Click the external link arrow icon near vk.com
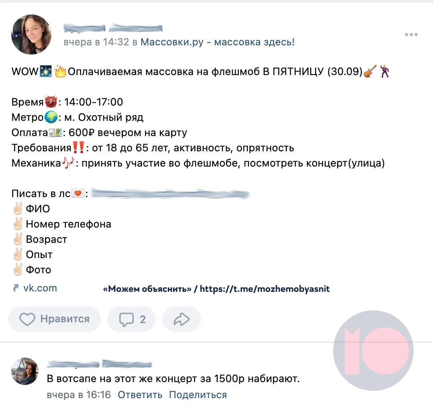 point(16,288)
